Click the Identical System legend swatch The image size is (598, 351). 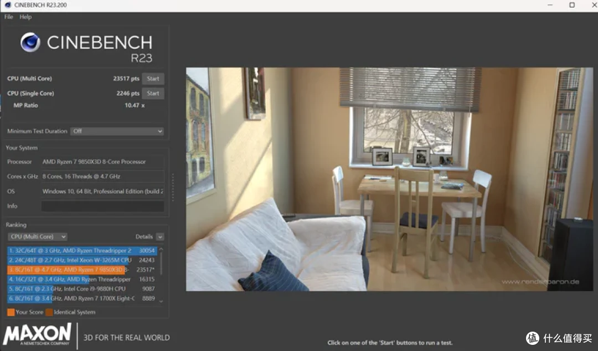pos(49,312)
